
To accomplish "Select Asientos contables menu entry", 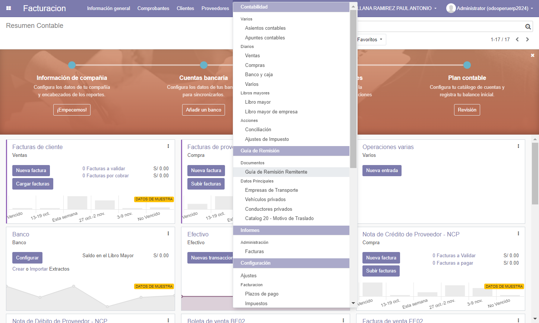I will click(291, 28).
